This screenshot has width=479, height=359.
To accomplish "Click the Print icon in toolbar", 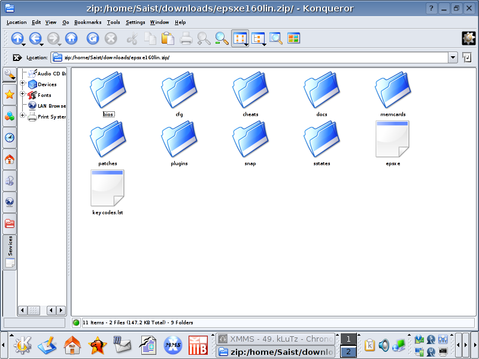I will tap(186, 38).
